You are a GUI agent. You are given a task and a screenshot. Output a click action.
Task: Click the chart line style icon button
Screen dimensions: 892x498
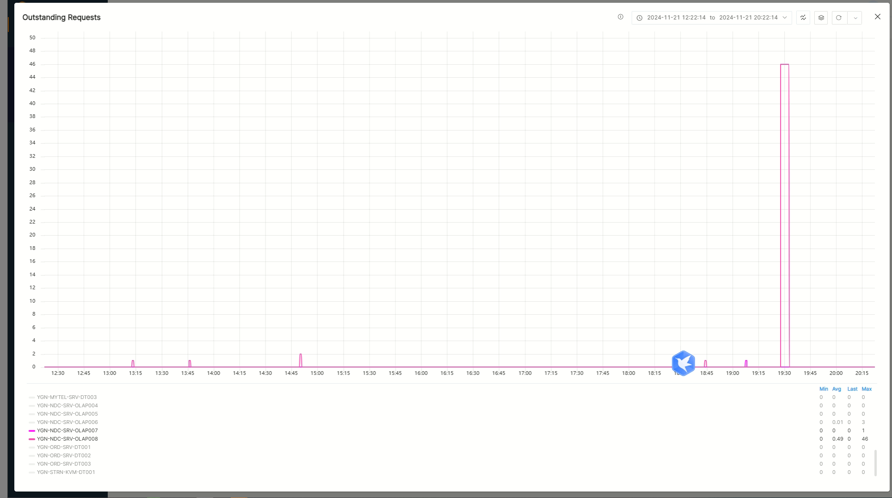click(803, 18)
